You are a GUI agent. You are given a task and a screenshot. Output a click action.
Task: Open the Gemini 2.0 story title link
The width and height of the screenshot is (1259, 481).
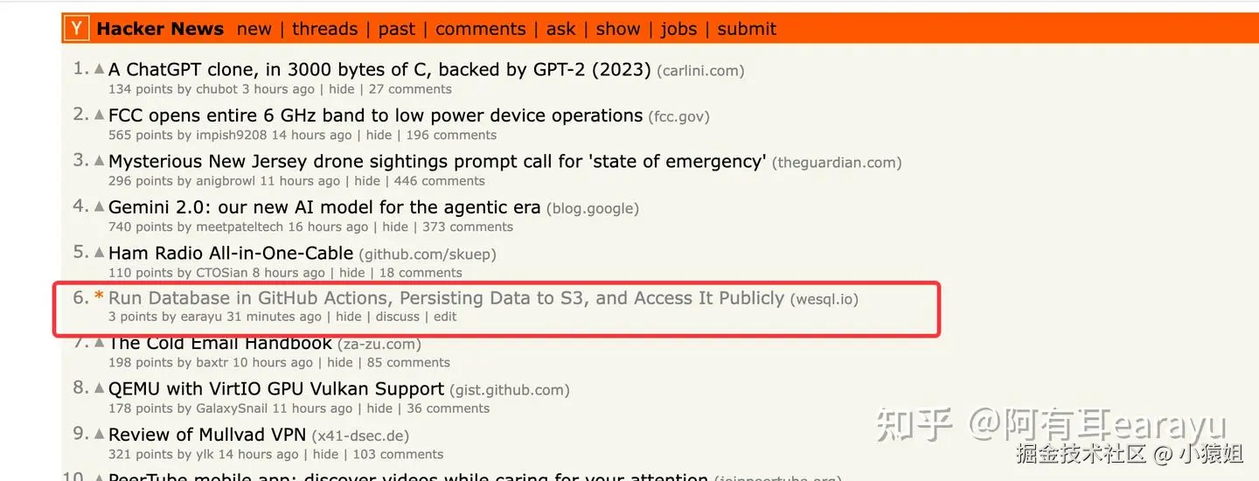pos(323,207)
